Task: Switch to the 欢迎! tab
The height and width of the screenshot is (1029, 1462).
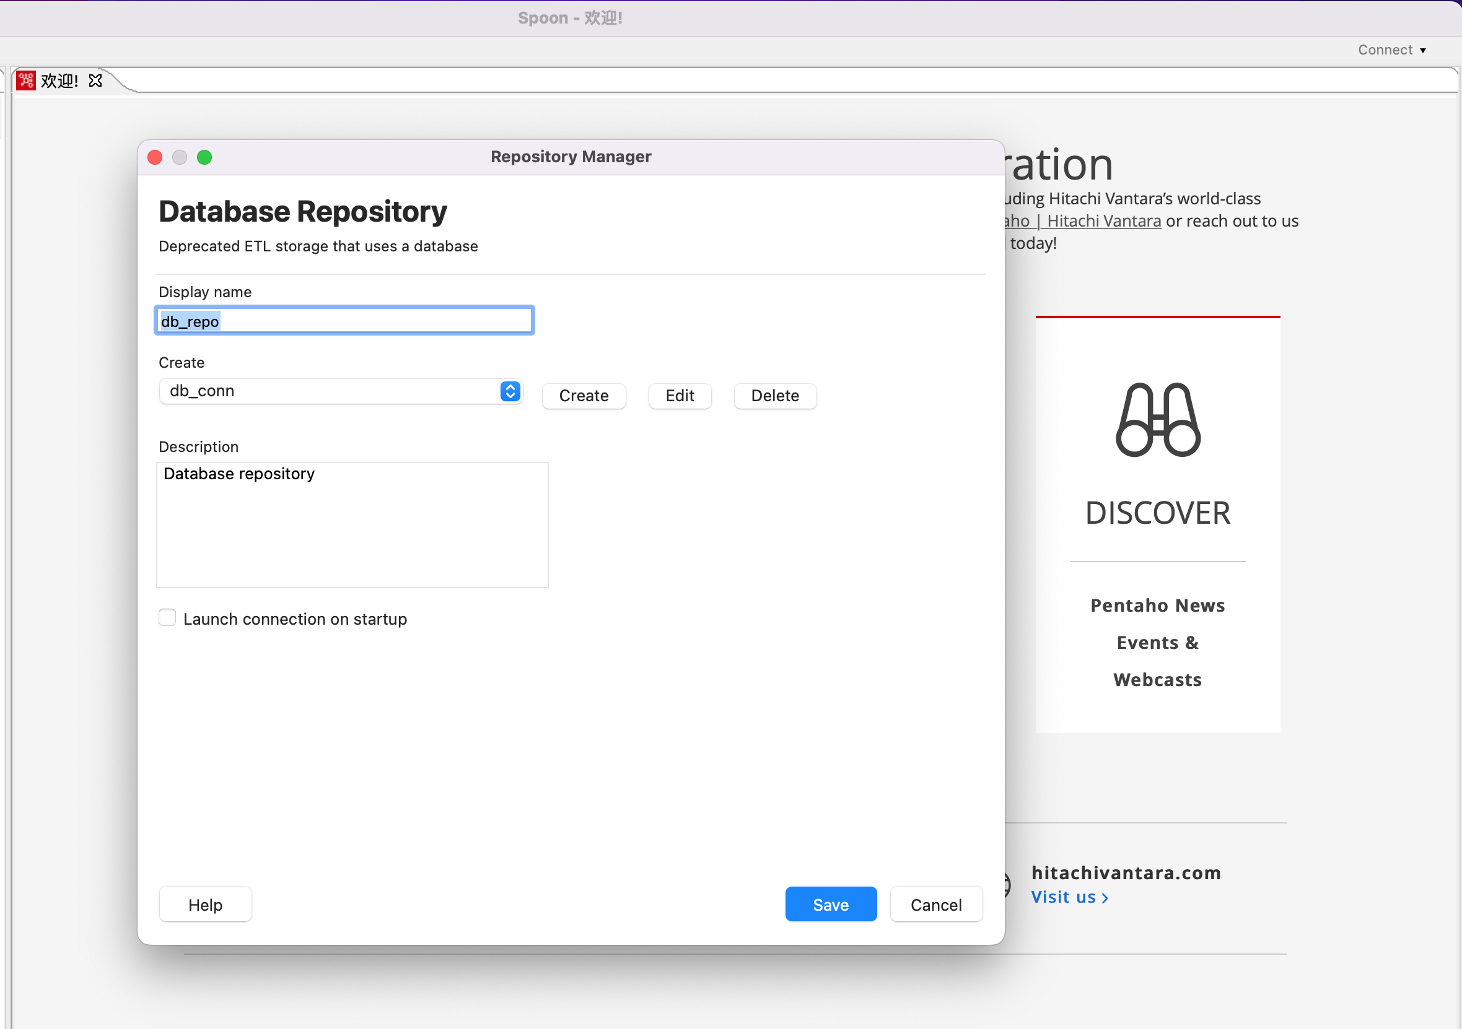Action: click(59, 81)
